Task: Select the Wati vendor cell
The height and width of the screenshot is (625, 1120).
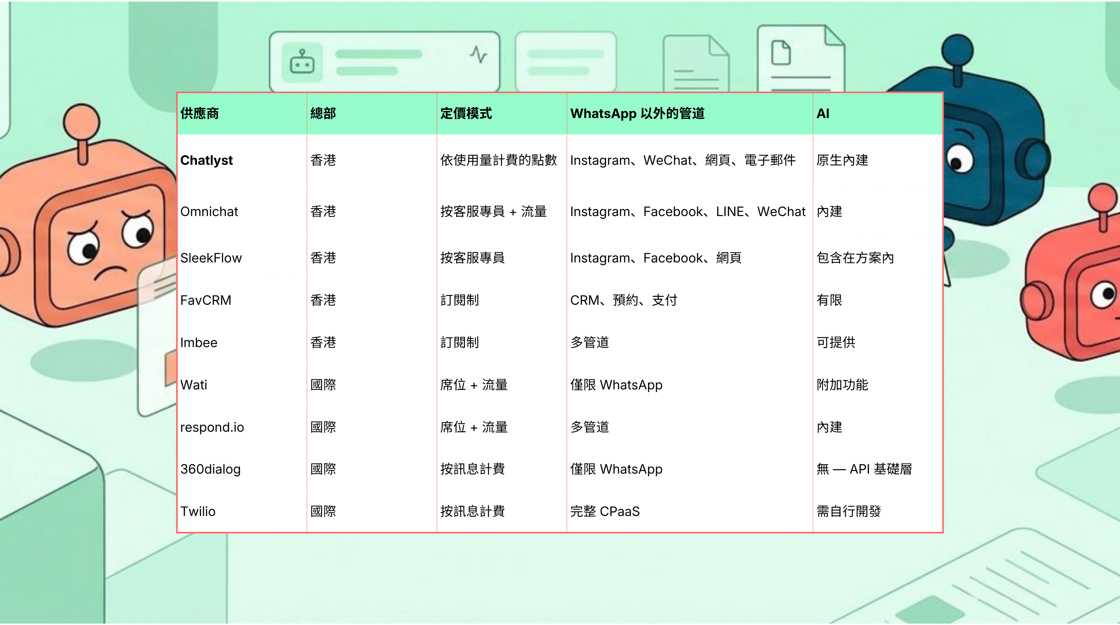Action: point(242,385)
